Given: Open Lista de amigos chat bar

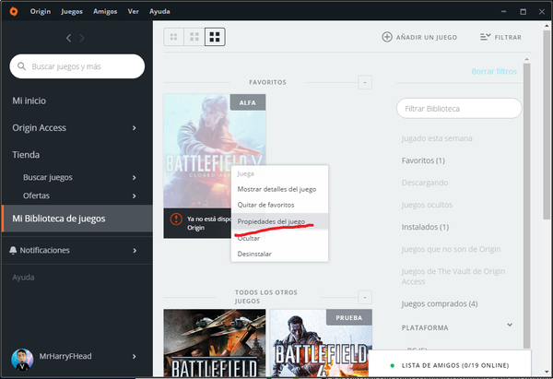Looking at the screenshot, I should click(x=450, y=365).
